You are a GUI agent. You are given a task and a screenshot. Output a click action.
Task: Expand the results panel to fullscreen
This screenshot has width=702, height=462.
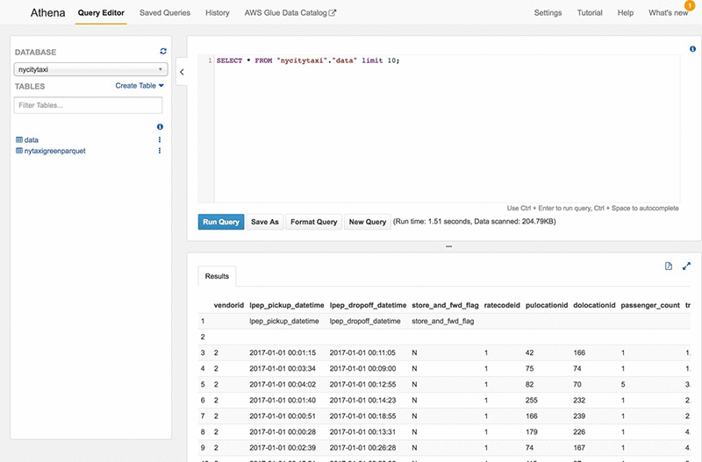686,266
